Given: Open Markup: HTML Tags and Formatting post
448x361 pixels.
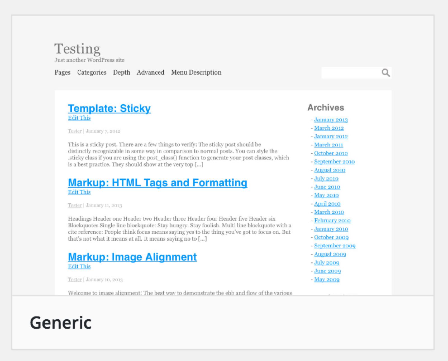Looking at the screenshot, I should point(158,183).
